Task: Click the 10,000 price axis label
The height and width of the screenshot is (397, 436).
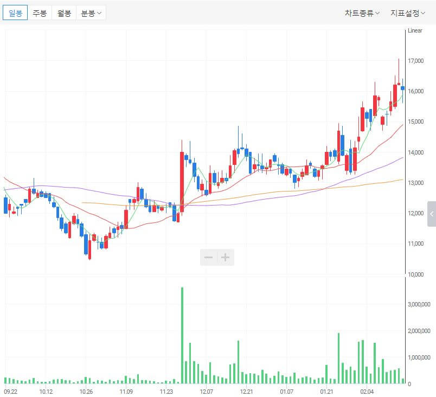Action: tap(416, 274)
